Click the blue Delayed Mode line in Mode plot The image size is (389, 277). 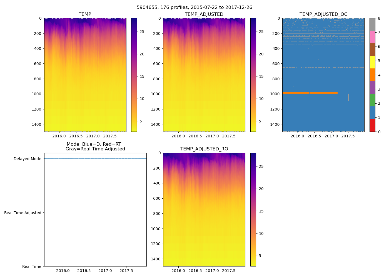(95, 159)
